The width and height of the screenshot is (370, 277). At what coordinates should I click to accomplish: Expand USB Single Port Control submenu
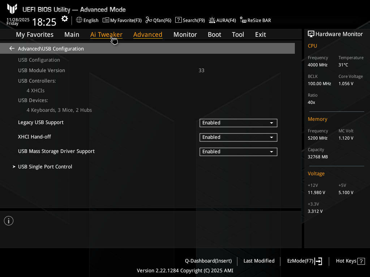pos(45,167)
